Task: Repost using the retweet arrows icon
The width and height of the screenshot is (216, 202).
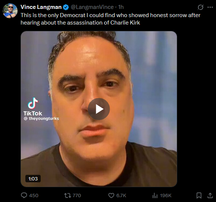Action: 68,195
